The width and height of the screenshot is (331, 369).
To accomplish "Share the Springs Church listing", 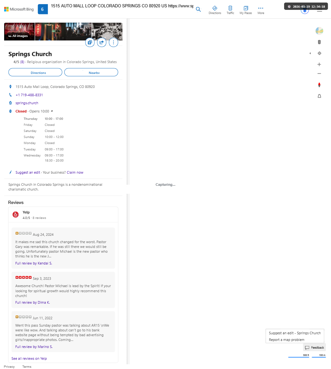I will pyautogui.click(x=102, y=42).
